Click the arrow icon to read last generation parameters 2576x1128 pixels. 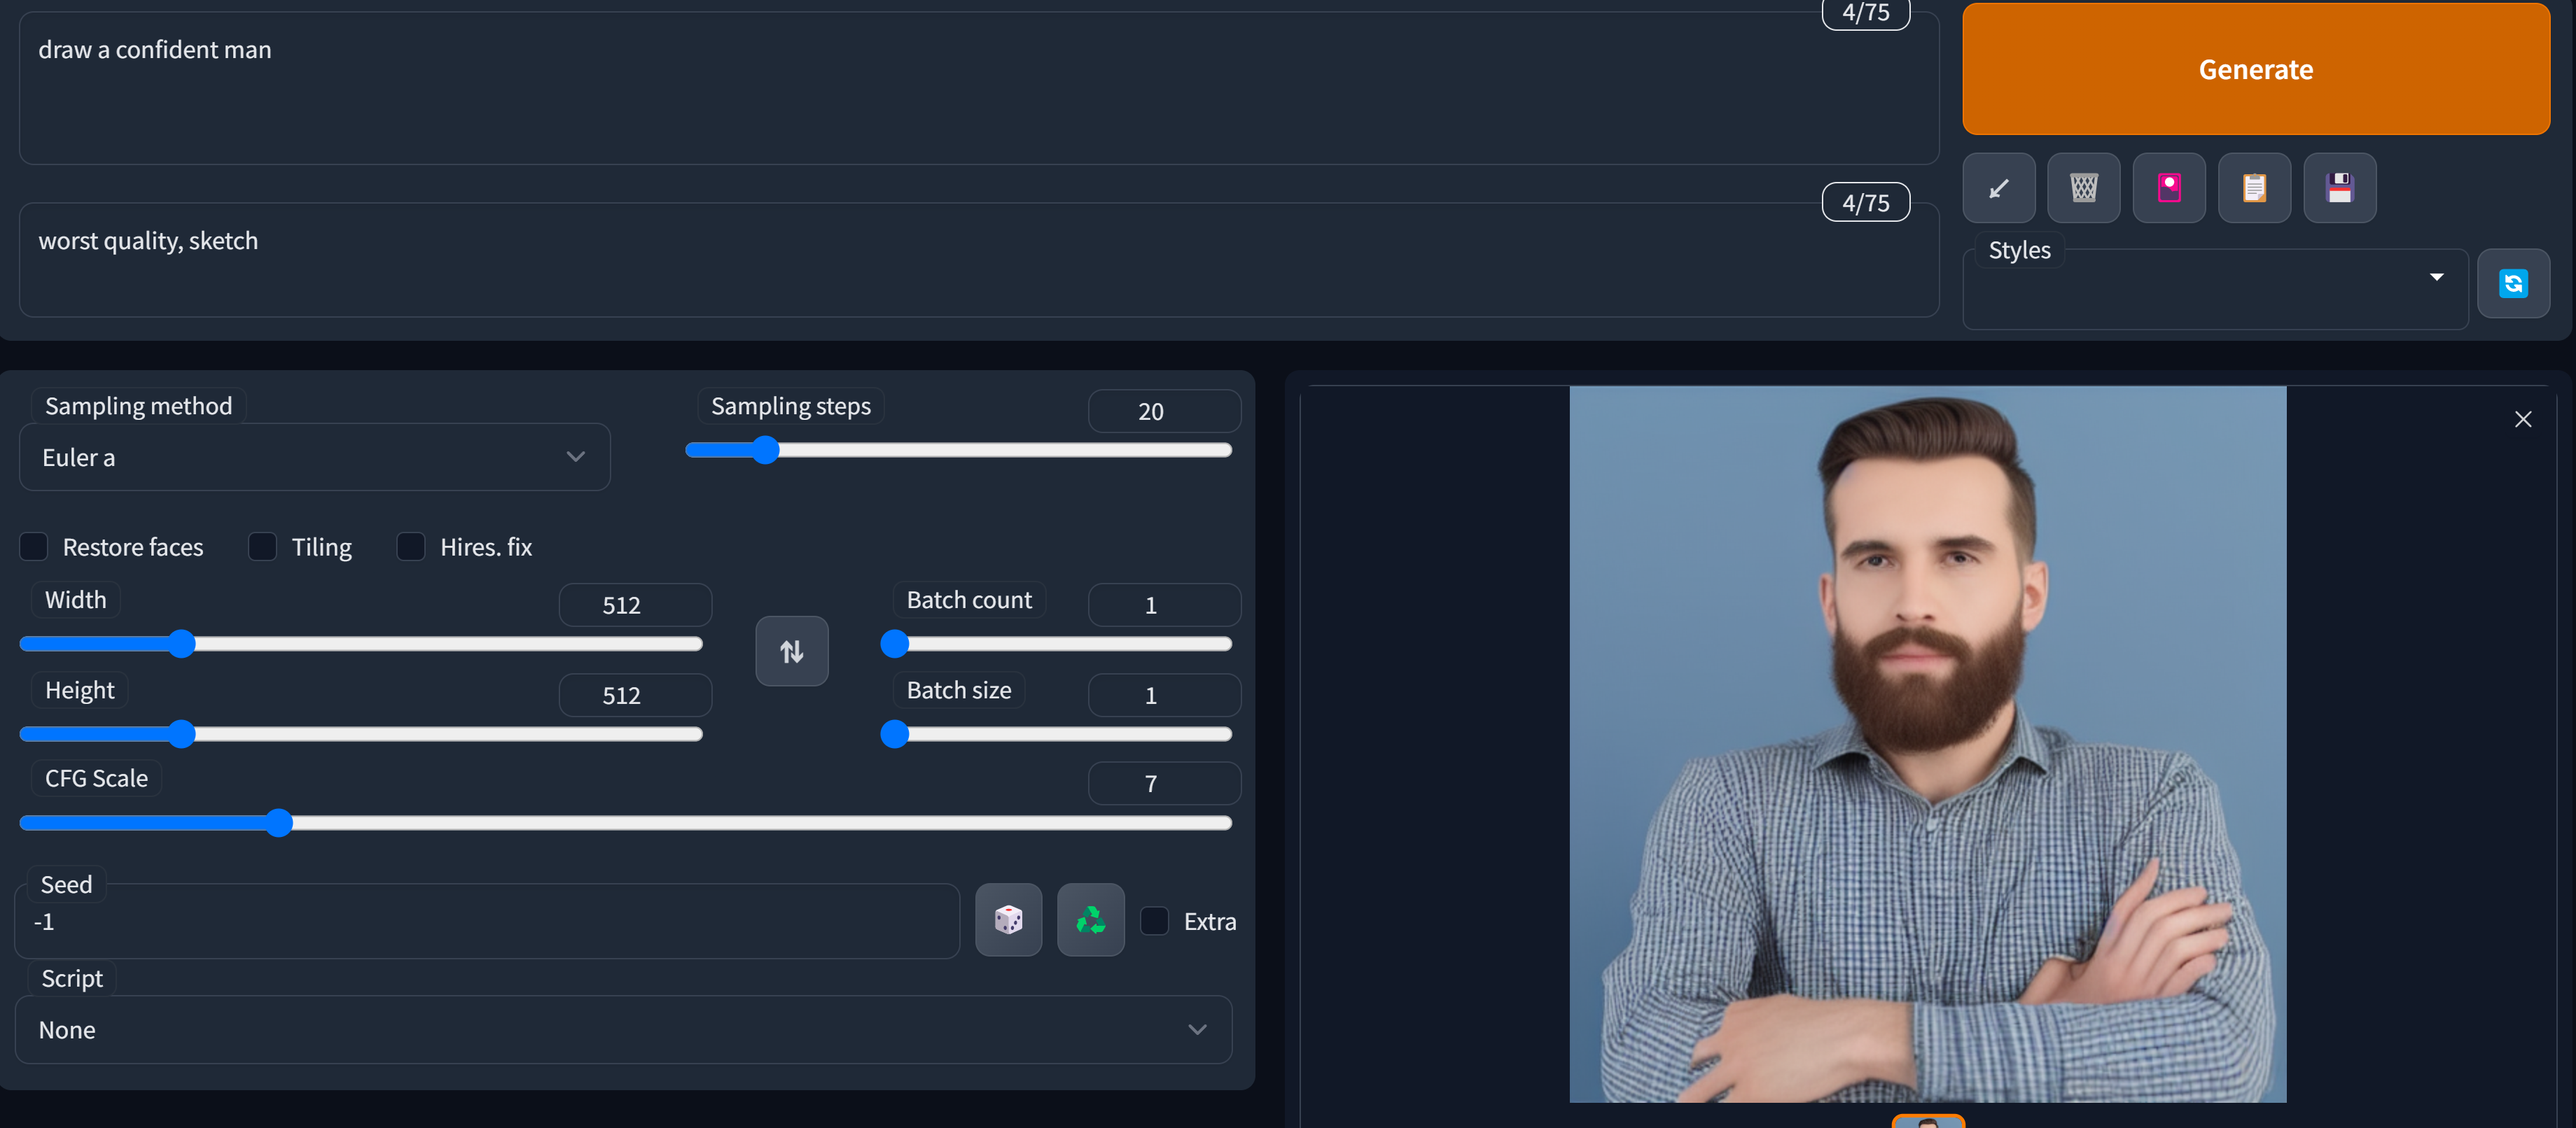[x=1998, y=188]
